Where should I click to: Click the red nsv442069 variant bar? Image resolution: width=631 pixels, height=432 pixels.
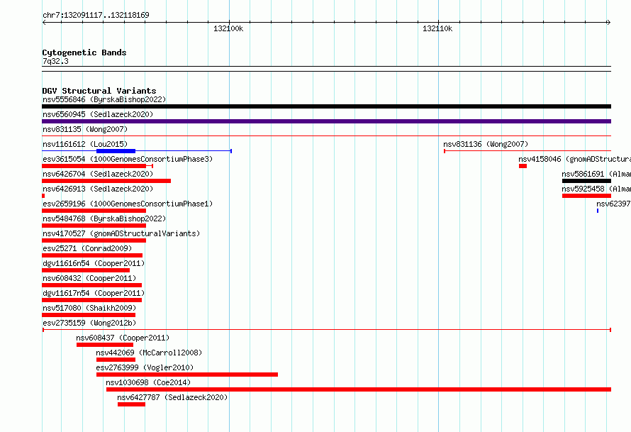click(x=116, y=360)
